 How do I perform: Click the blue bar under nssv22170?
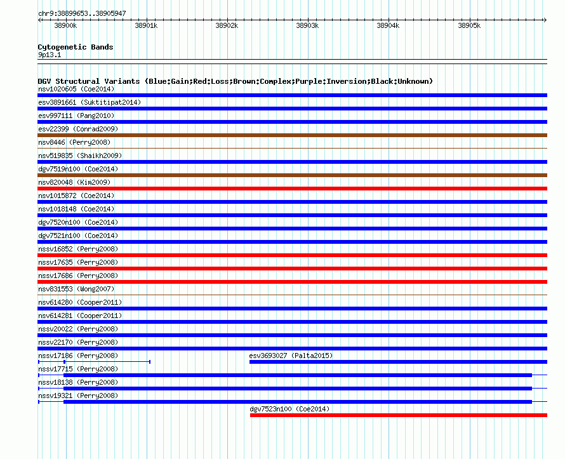click(x=292, y=349)
